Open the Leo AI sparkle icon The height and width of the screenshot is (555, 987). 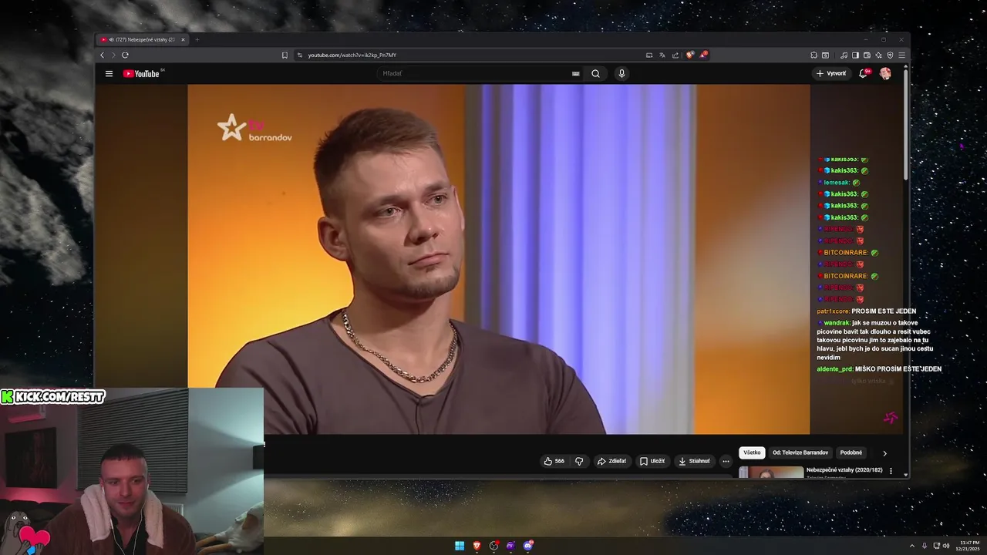point(878,55)
